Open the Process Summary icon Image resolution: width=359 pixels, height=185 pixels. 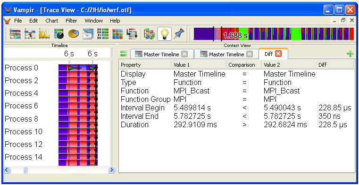pyautogui.click(x=102, y=34)
